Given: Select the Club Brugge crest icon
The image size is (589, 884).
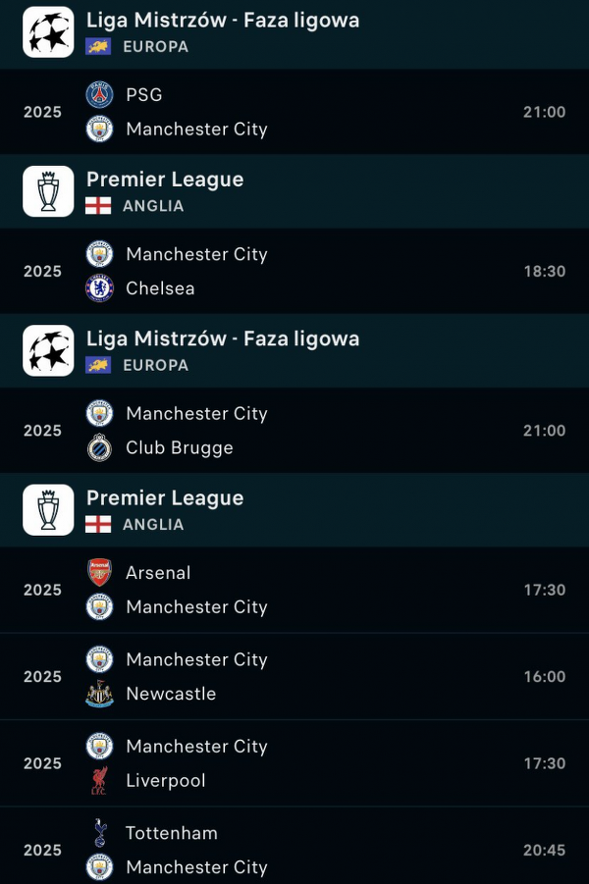Looking at the screenshot, I should point(100,447).
